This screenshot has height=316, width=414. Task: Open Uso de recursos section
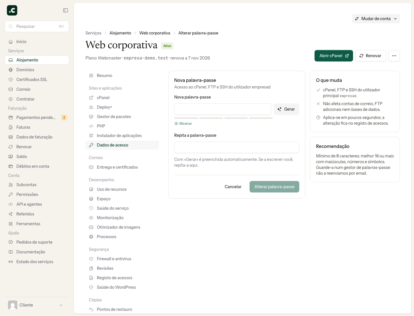(122, 189)
